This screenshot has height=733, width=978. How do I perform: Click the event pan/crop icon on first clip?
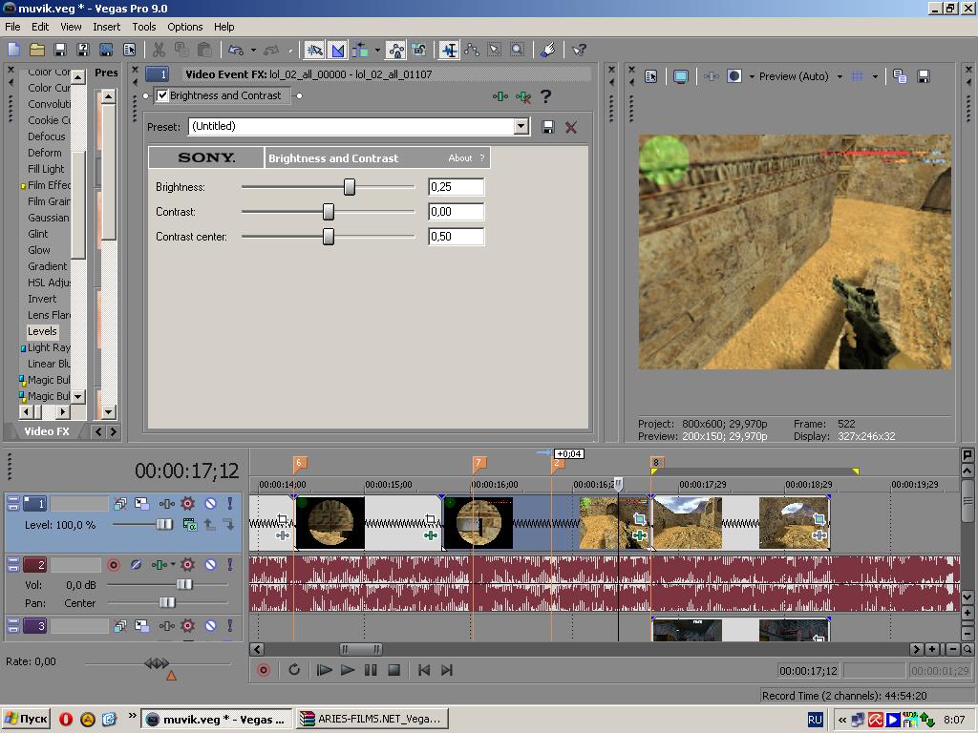(x=283, y=520)
